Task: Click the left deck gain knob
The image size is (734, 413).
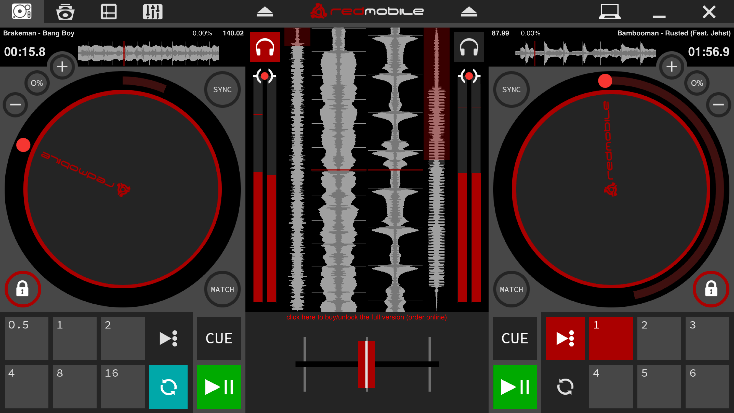Action: [x=265, y=76]
